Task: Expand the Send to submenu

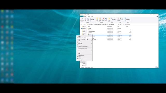Action: pos(84,50)
